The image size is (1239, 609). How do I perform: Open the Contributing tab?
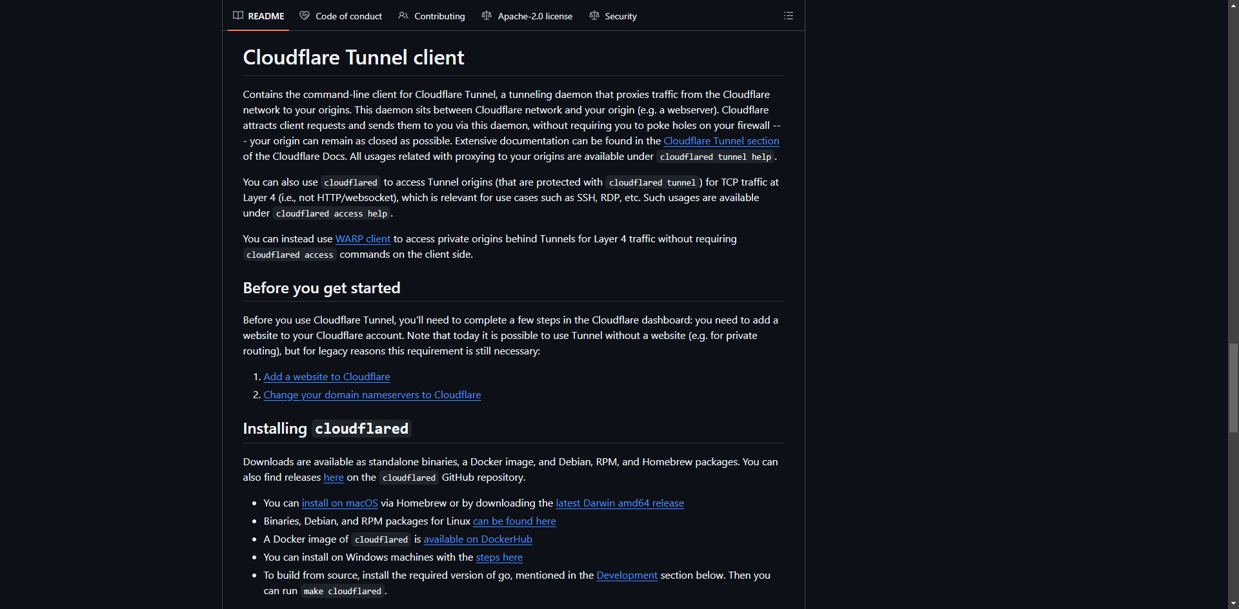coord(432,15)
